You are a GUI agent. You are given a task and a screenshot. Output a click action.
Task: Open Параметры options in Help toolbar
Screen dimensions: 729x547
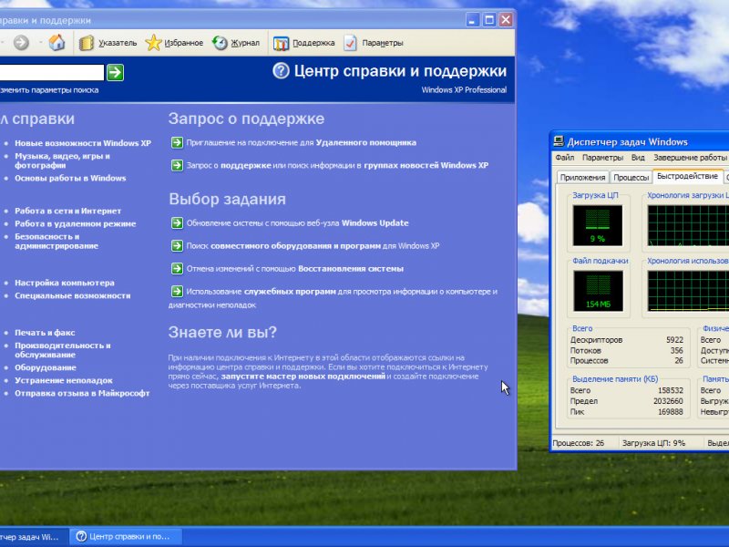[x=374, y=43]
